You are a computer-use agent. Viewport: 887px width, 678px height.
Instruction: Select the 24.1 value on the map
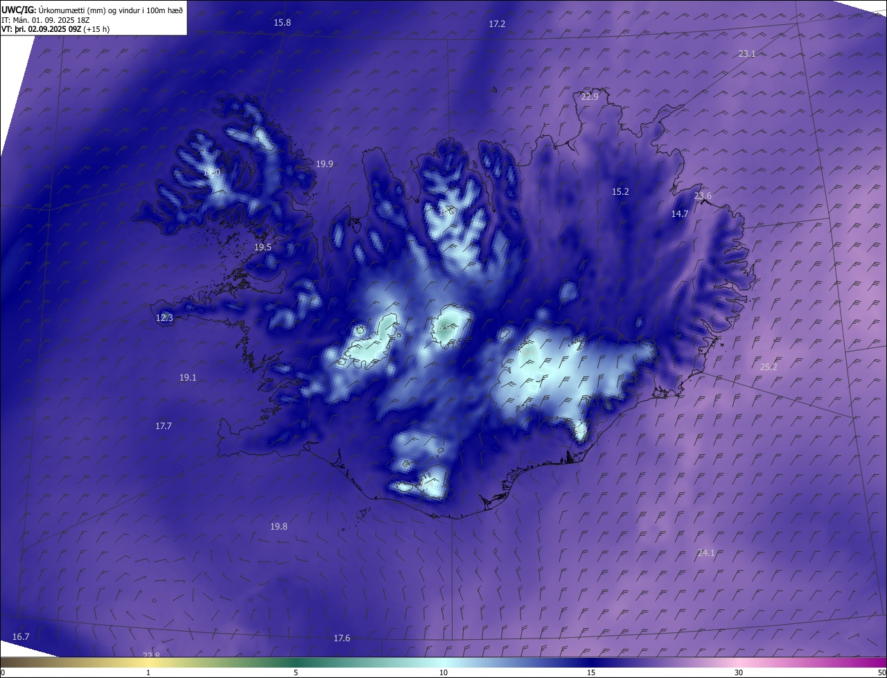pos(705,553)
